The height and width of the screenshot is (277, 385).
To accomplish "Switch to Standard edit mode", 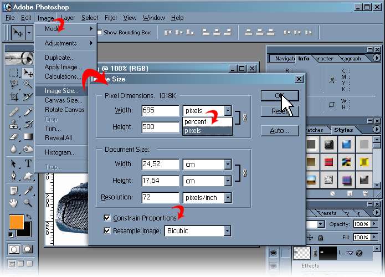I will click(x=14, y=249).
